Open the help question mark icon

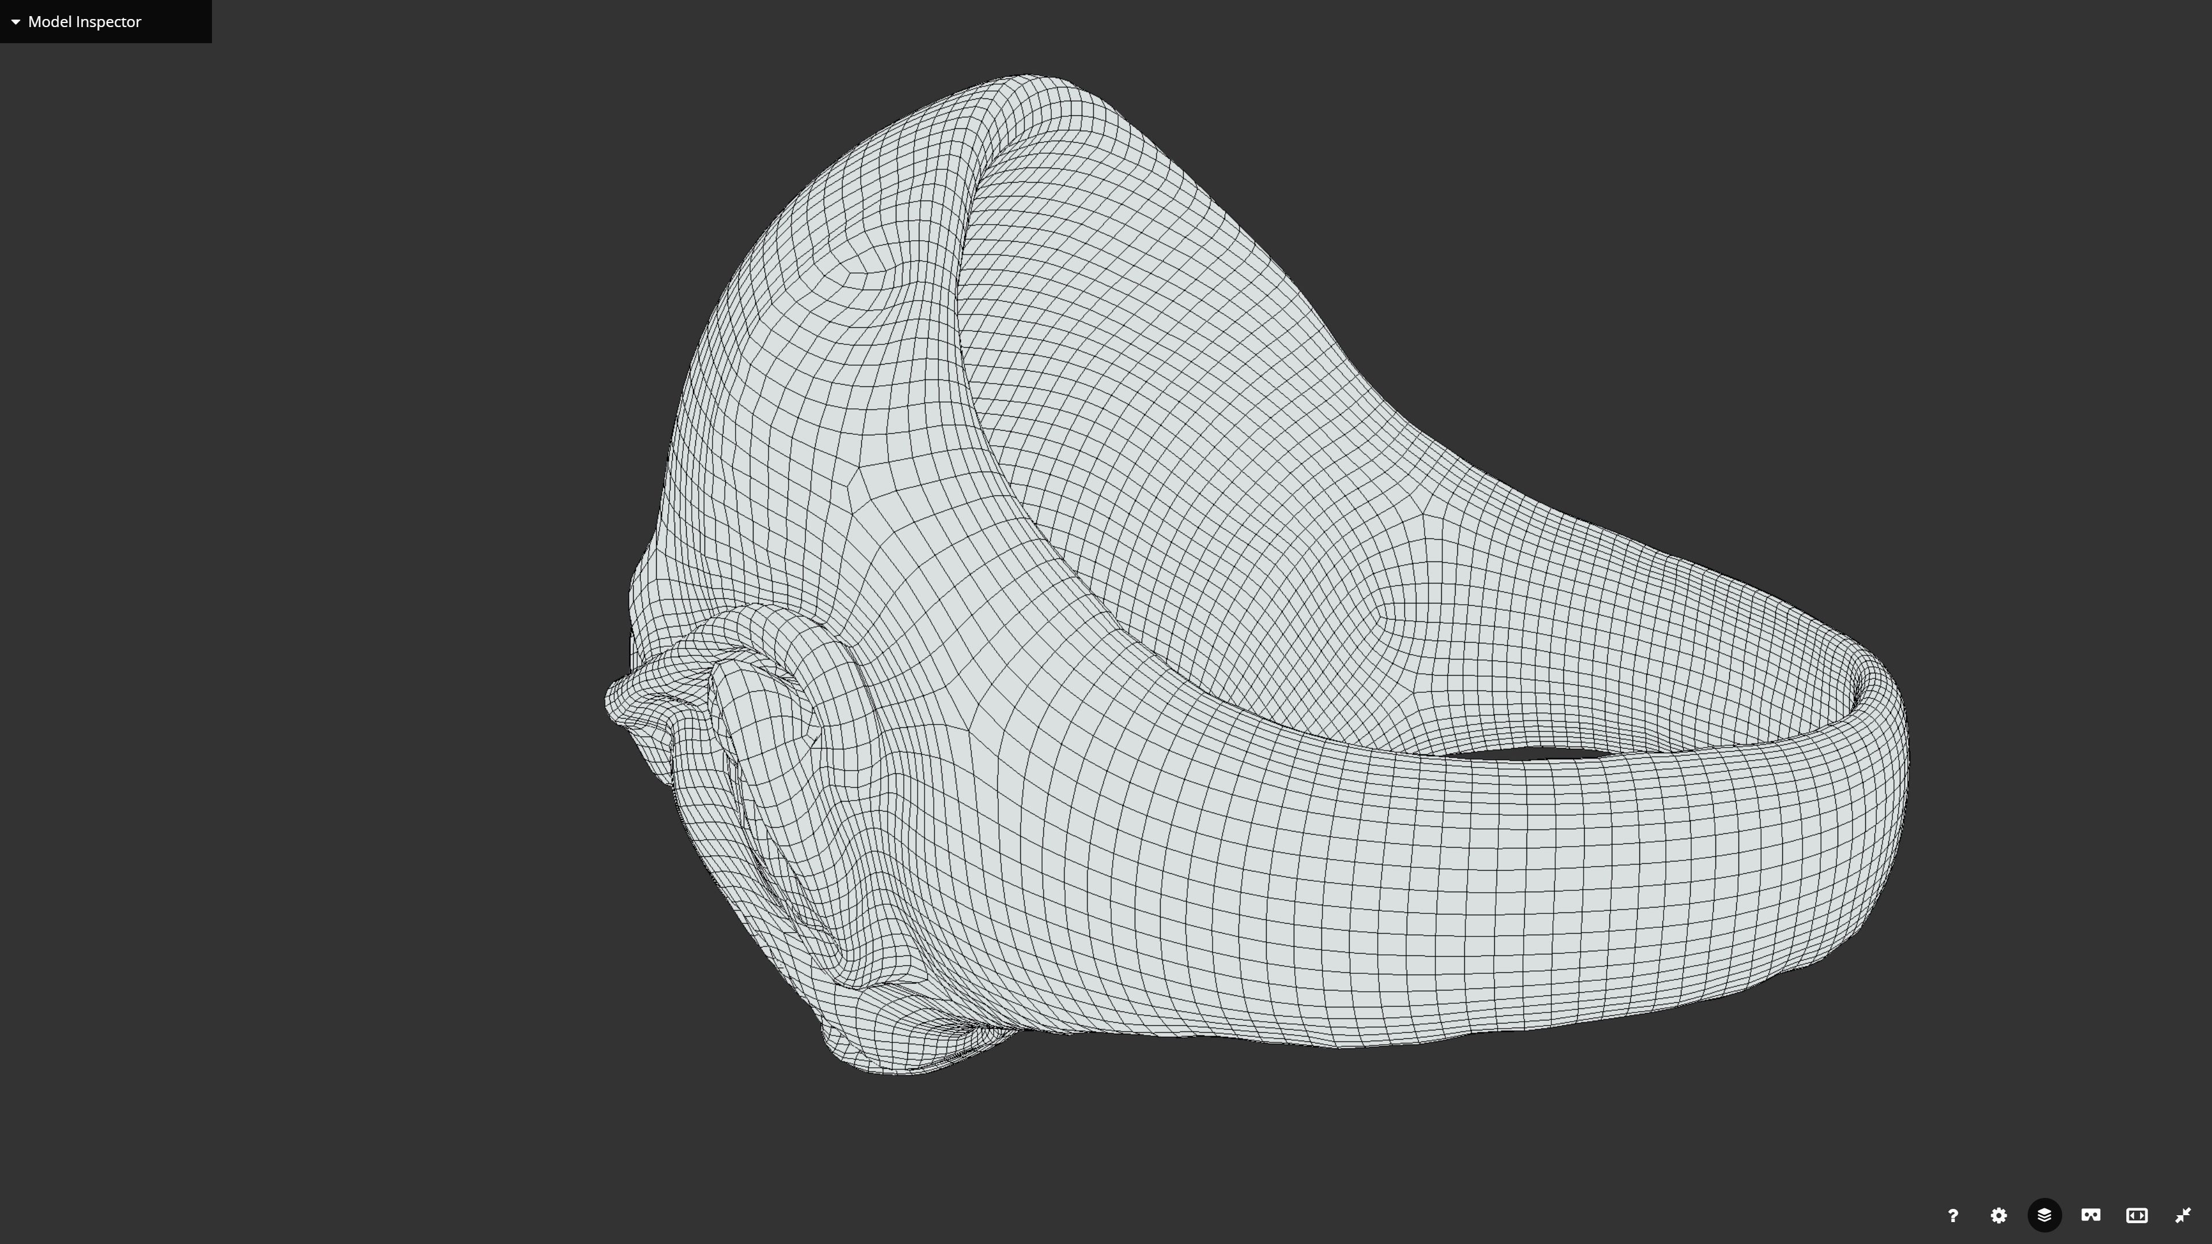point(1953,1216)
